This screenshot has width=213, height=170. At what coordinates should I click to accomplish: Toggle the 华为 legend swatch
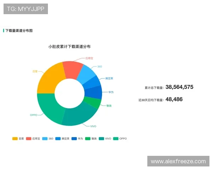pos(74,138)
